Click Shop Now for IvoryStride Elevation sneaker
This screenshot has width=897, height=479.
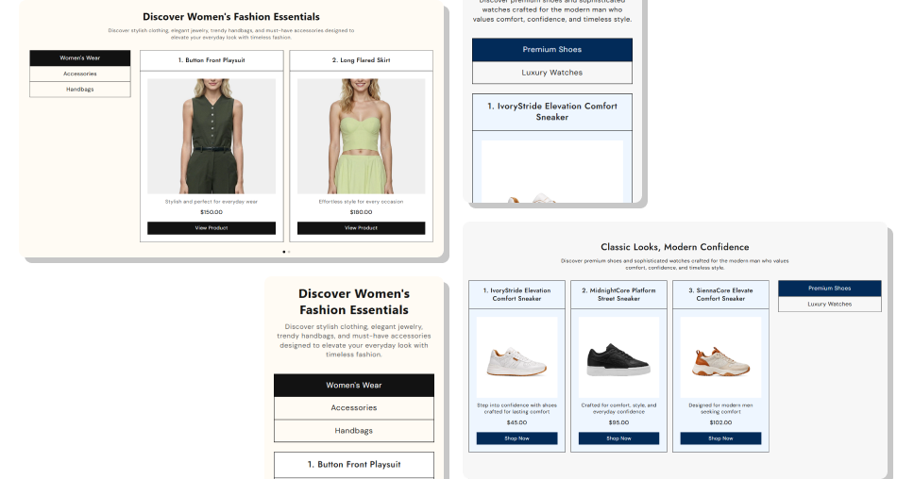pos(516,438)
